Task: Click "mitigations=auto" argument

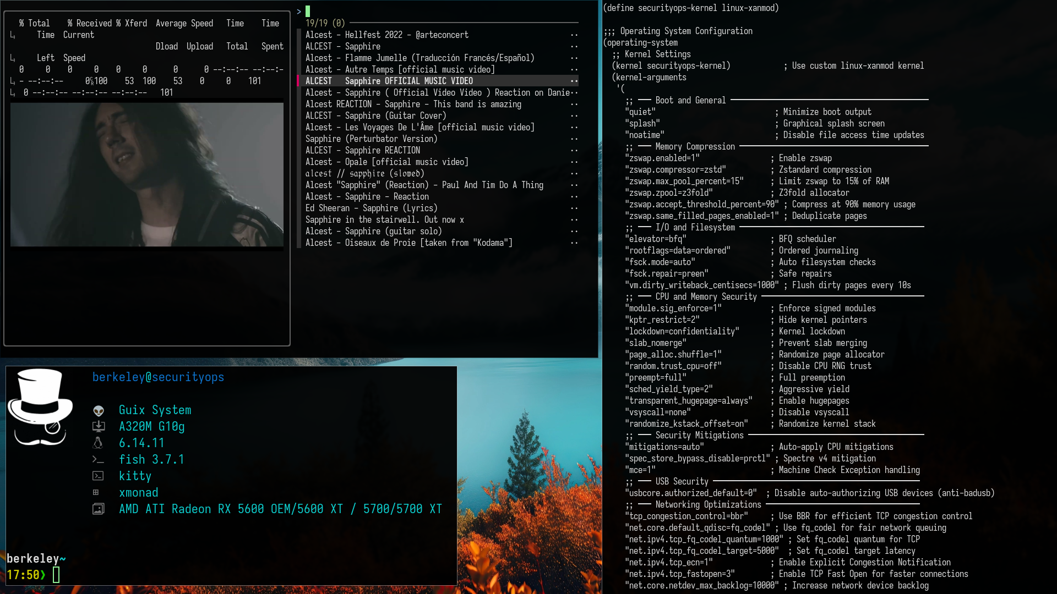Action: pyautogui.click(x=664, y=447)
